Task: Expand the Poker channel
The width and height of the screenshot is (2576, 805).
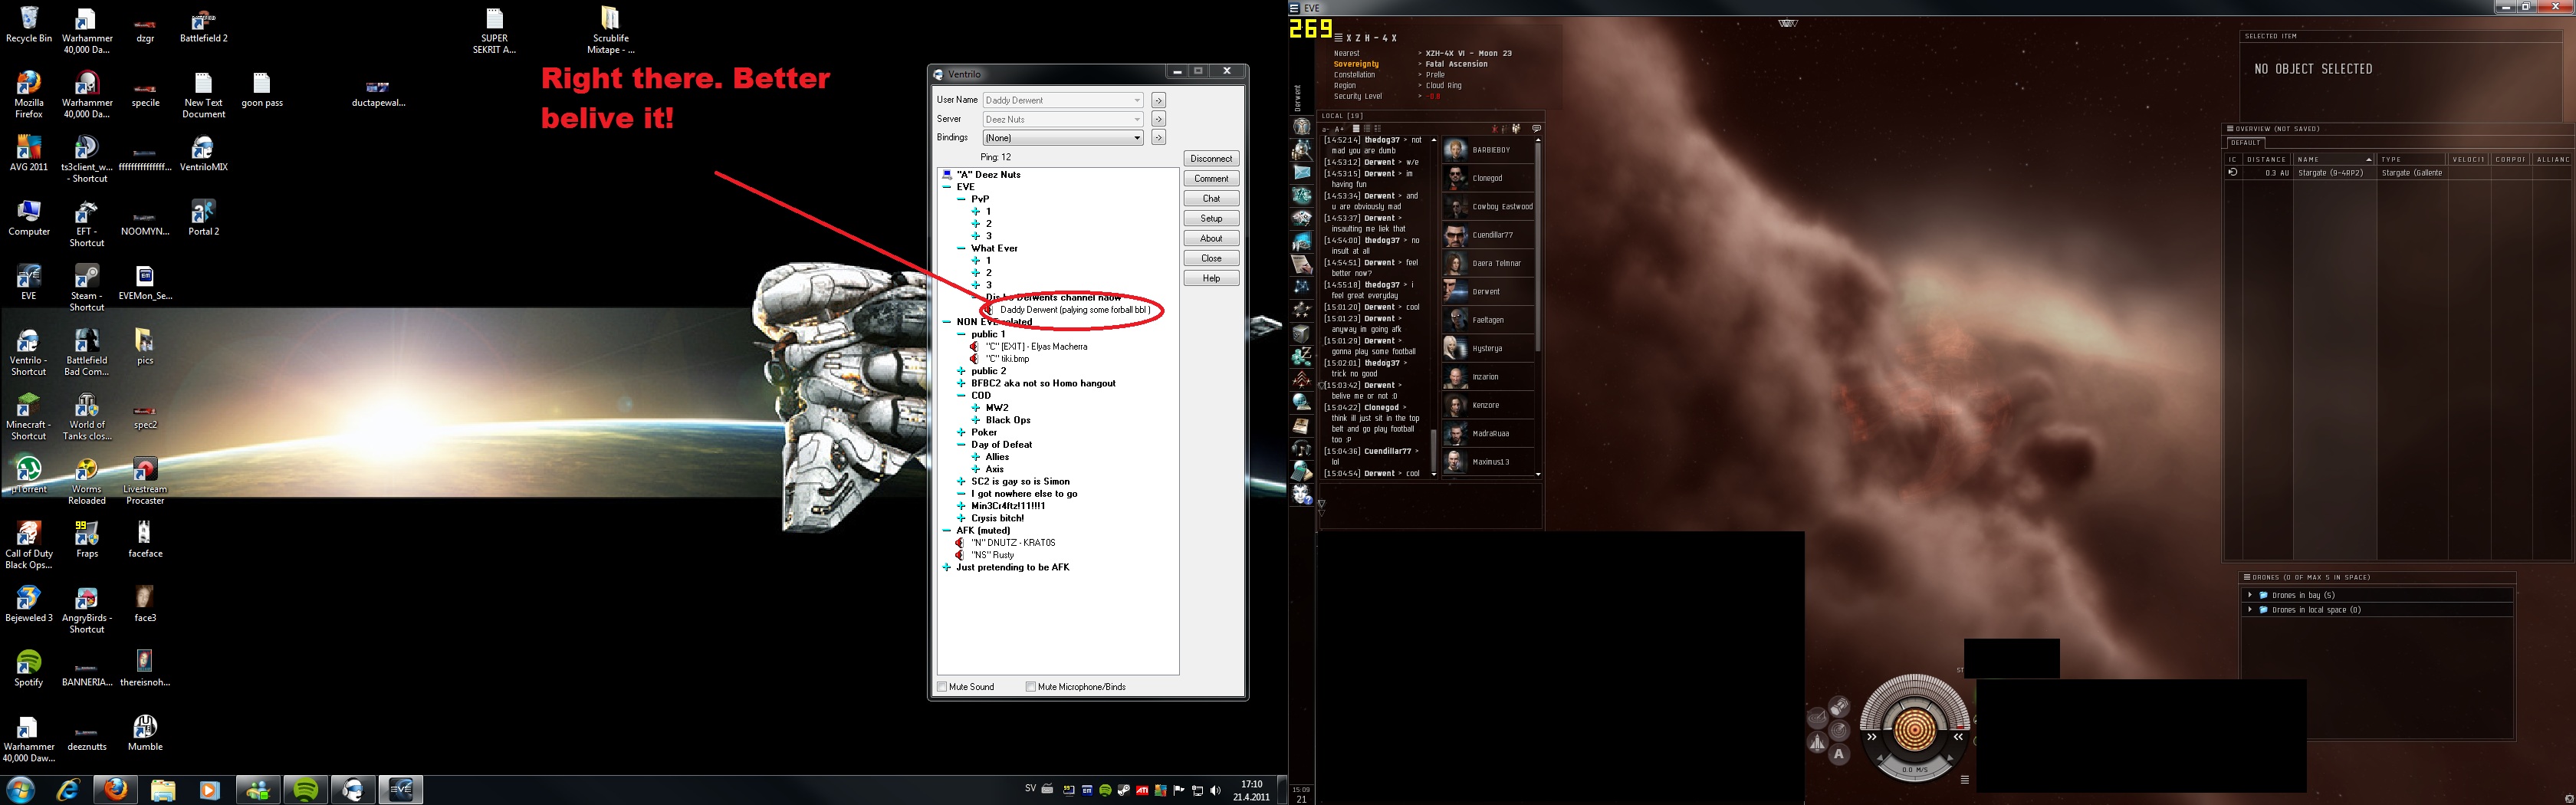Action: coord(961,432)
